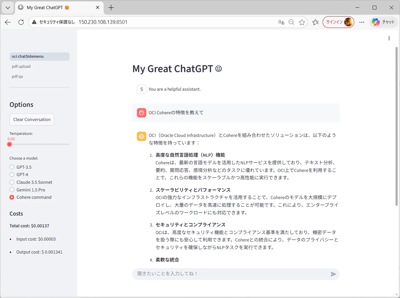Viewport: 400px width, 298px height.
Task: Click the Input cost: $0.00003 entry
Action: point(36,239)
